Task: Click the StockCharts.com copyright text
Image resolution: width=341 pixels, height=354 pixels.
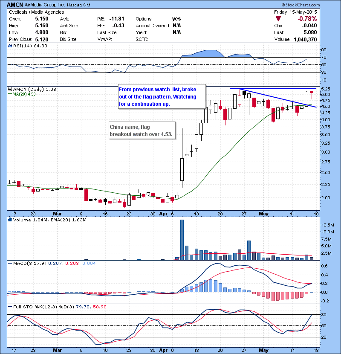Action: click(x=301, y=5)
